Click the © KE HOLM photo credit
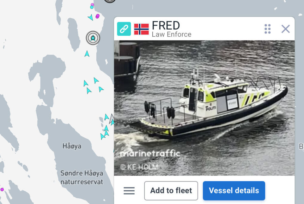Screen dimensions: 304x204 pos(139,167)
